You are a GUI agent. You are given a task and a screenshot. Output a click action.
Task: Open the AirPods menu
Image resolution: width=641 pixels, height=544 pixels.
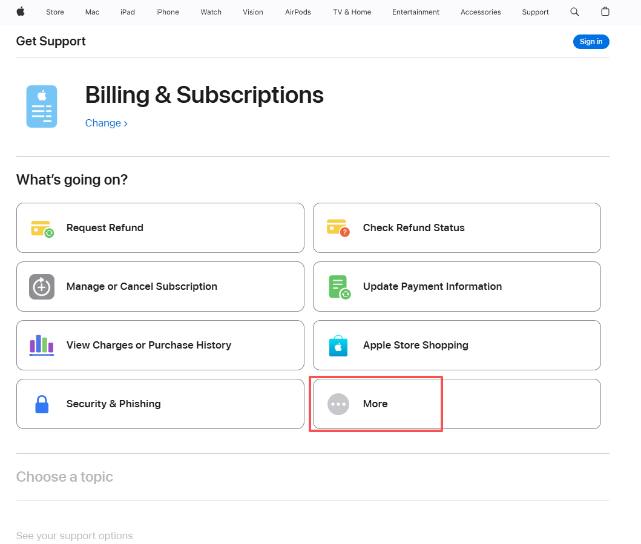[x=298, y=12]
